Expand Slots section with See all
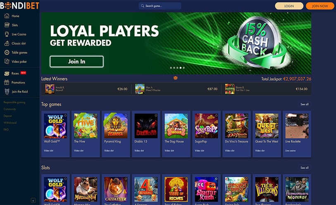Screen dimensions: 336x205 (305, 168)
